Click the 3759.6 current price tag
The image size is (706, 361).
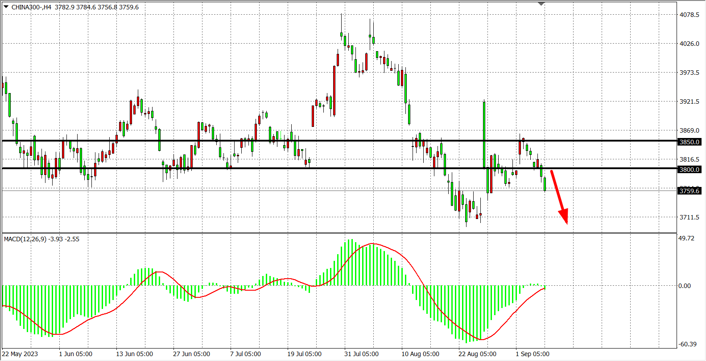(x=689, y=191)
